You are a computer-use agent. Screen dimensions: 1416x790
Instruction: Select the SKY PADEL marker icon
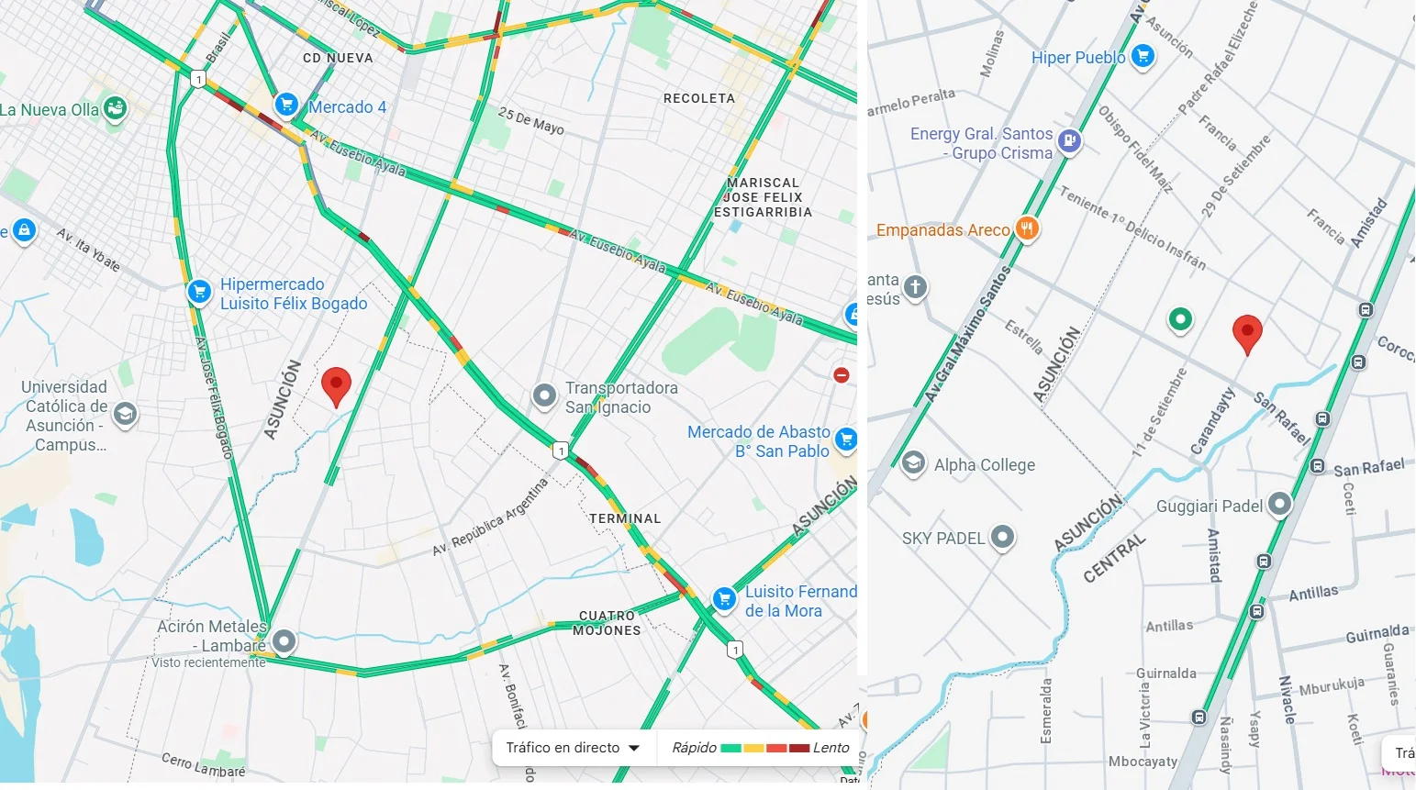1002,537
